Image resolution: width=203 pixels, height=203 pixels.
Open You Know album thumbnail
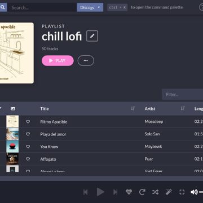point(12,147)
